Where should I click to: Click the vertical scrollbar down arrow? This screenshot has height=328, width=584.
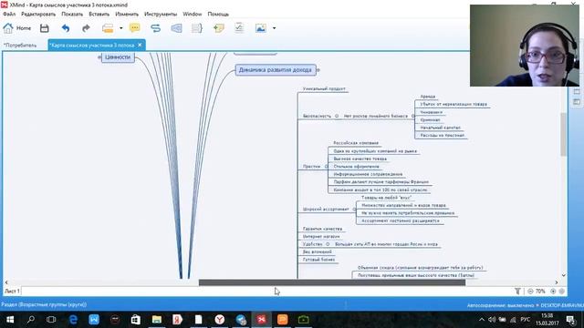564,275
